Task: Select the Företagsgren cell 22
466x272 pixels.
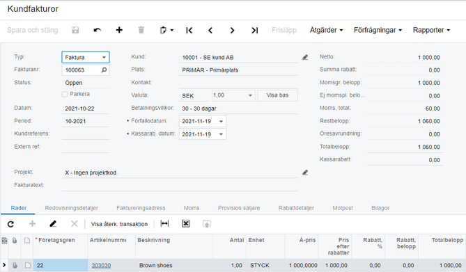Action: [x=61, y=265]
